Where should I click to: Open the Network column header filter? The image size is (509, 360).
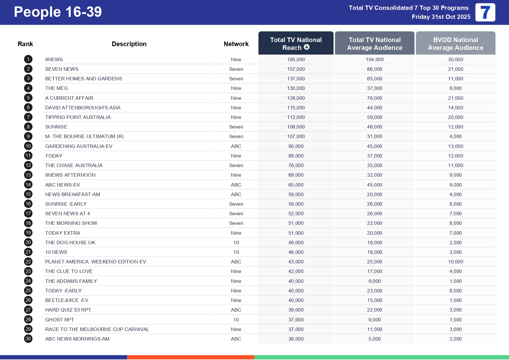(x=236, y=44)
